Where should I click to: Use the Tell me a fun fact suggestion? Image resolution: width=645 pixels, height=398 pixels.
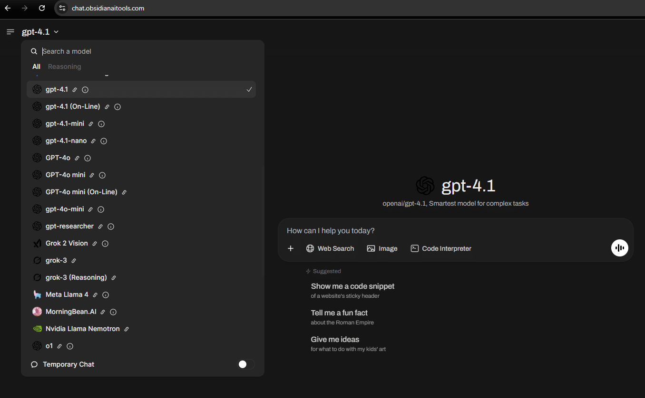pyautogui.click(x=342, y=317)
